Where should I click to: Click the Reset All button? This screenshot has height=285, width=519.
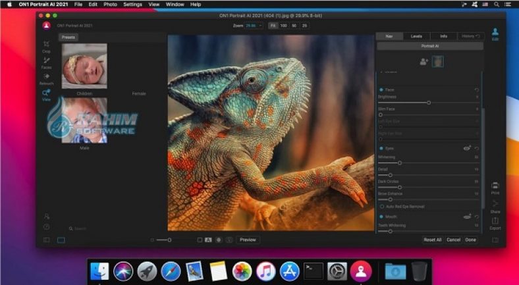(x=433, y=240)
